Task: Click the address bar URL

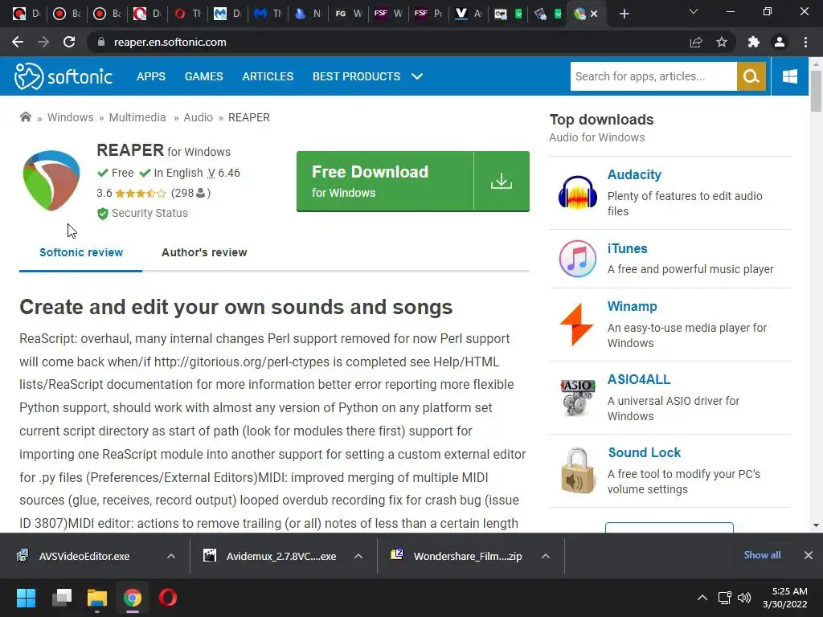Action: [x=170, y=42]
